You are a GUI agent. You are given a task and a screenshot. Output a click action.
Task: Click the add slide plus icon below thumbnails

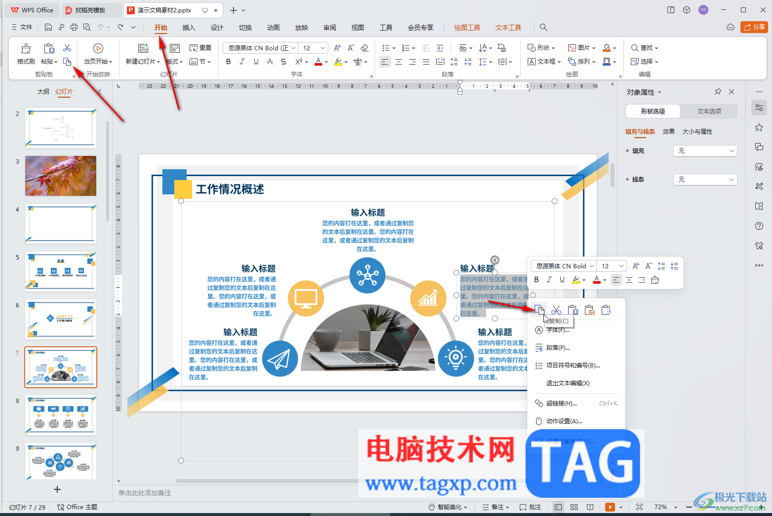click(57, 489)
